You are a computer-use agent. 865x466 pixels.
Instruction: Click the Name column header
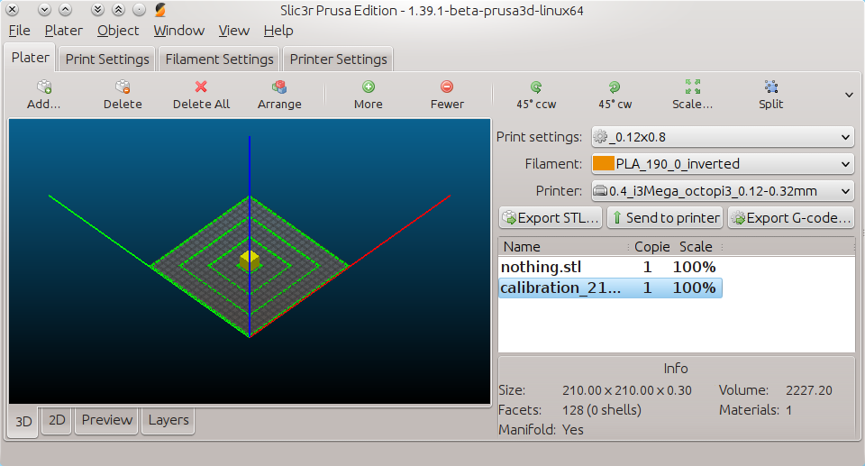click(x=562, y=247)
